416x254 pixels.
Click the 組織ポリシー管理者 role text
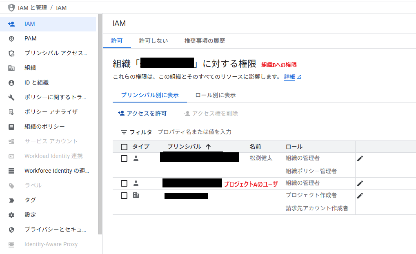pyautogui.click(x=311, y=171)
